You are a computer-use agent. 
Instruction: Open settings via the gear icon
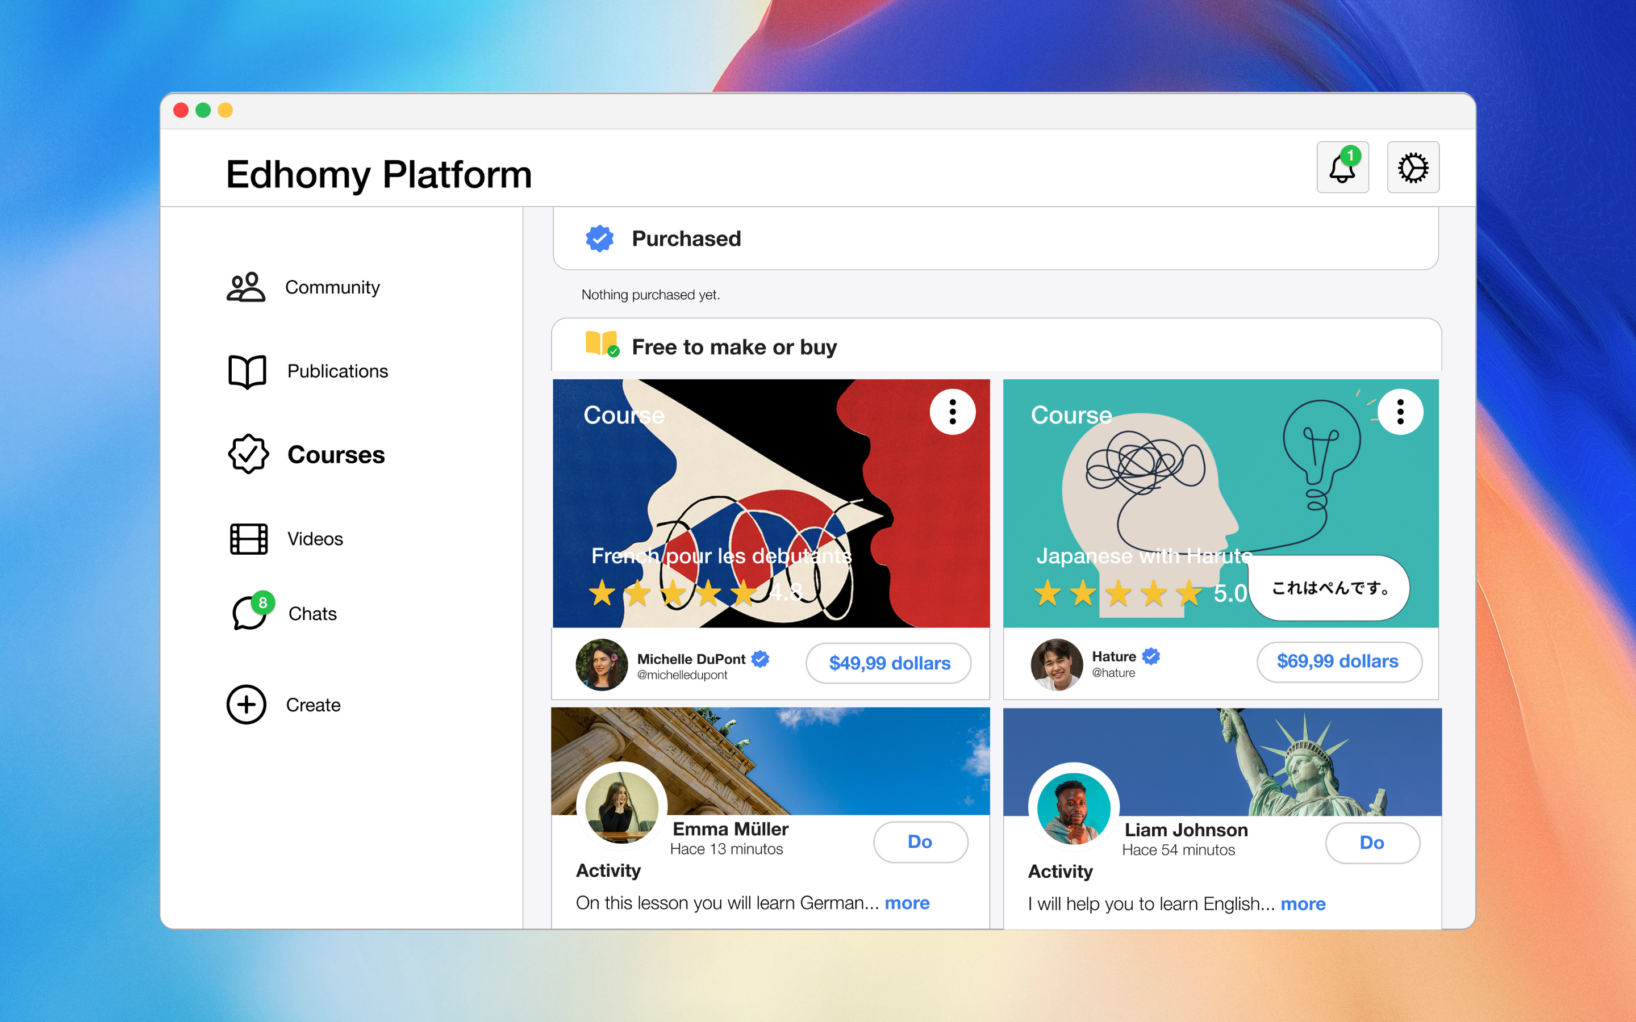[x=1413, y=167]
